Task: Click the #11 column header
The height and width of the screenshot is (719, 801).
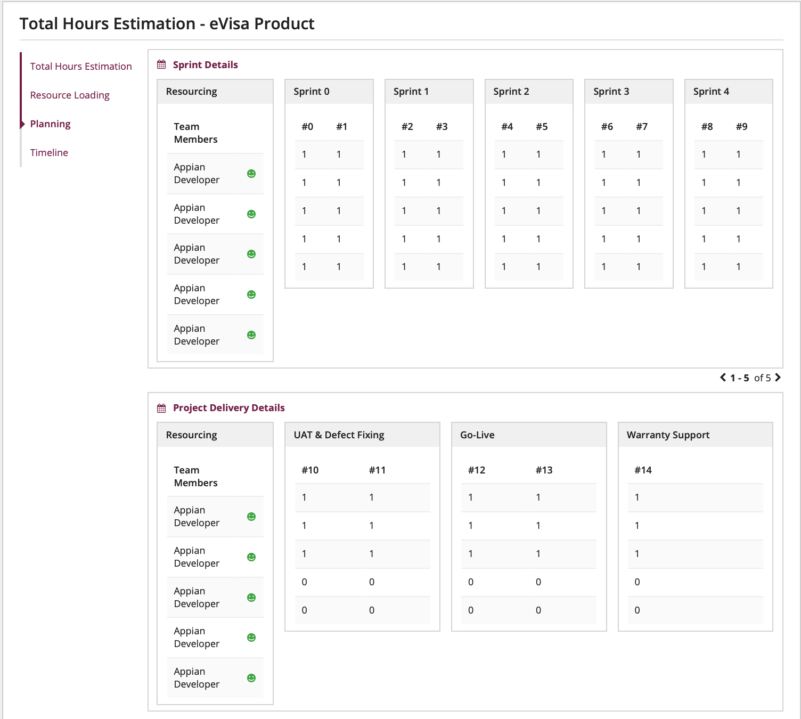Action: pyautogui.click(x=377, y=470)
